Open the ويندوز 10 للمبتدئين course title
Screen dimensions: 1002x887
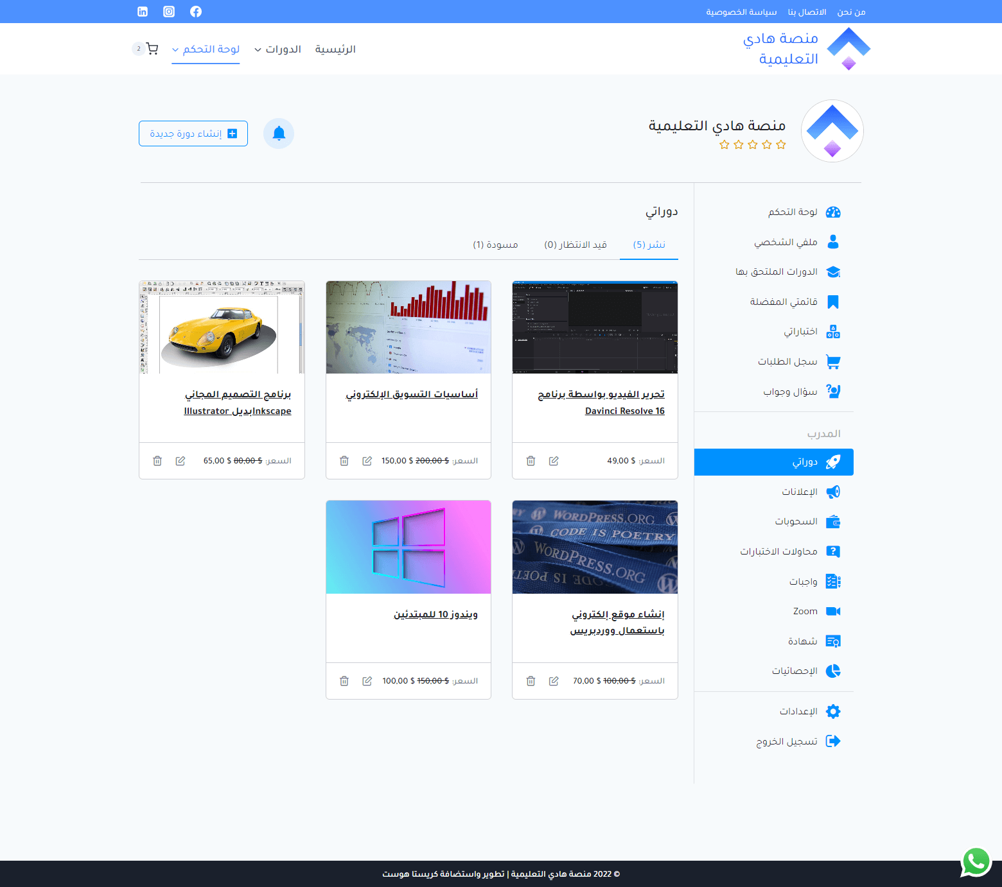click(x=435, y=614)
